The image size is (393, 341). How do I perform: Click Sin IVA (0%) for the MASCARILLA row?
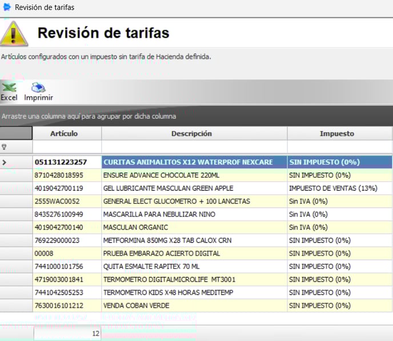click(340, 214)
